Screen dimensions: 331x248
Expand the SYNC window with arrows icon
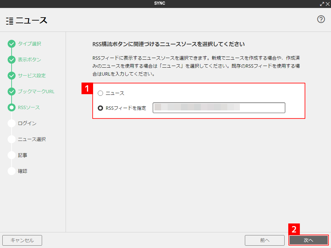coord(322,4)
